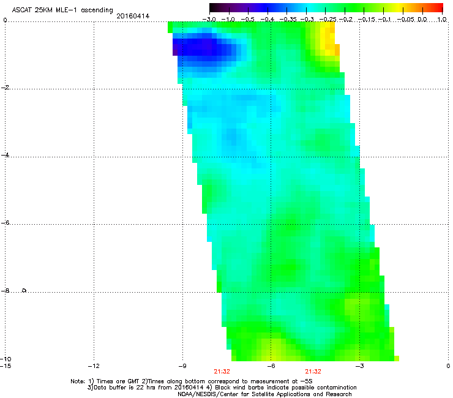Click the -1.0 color bar label
The width and height of the screenshot is (453, 398).
click(x=228, y=20)
